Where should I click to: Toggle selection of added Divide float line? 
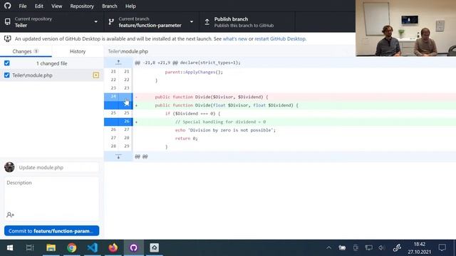click(x=118, y=105)
